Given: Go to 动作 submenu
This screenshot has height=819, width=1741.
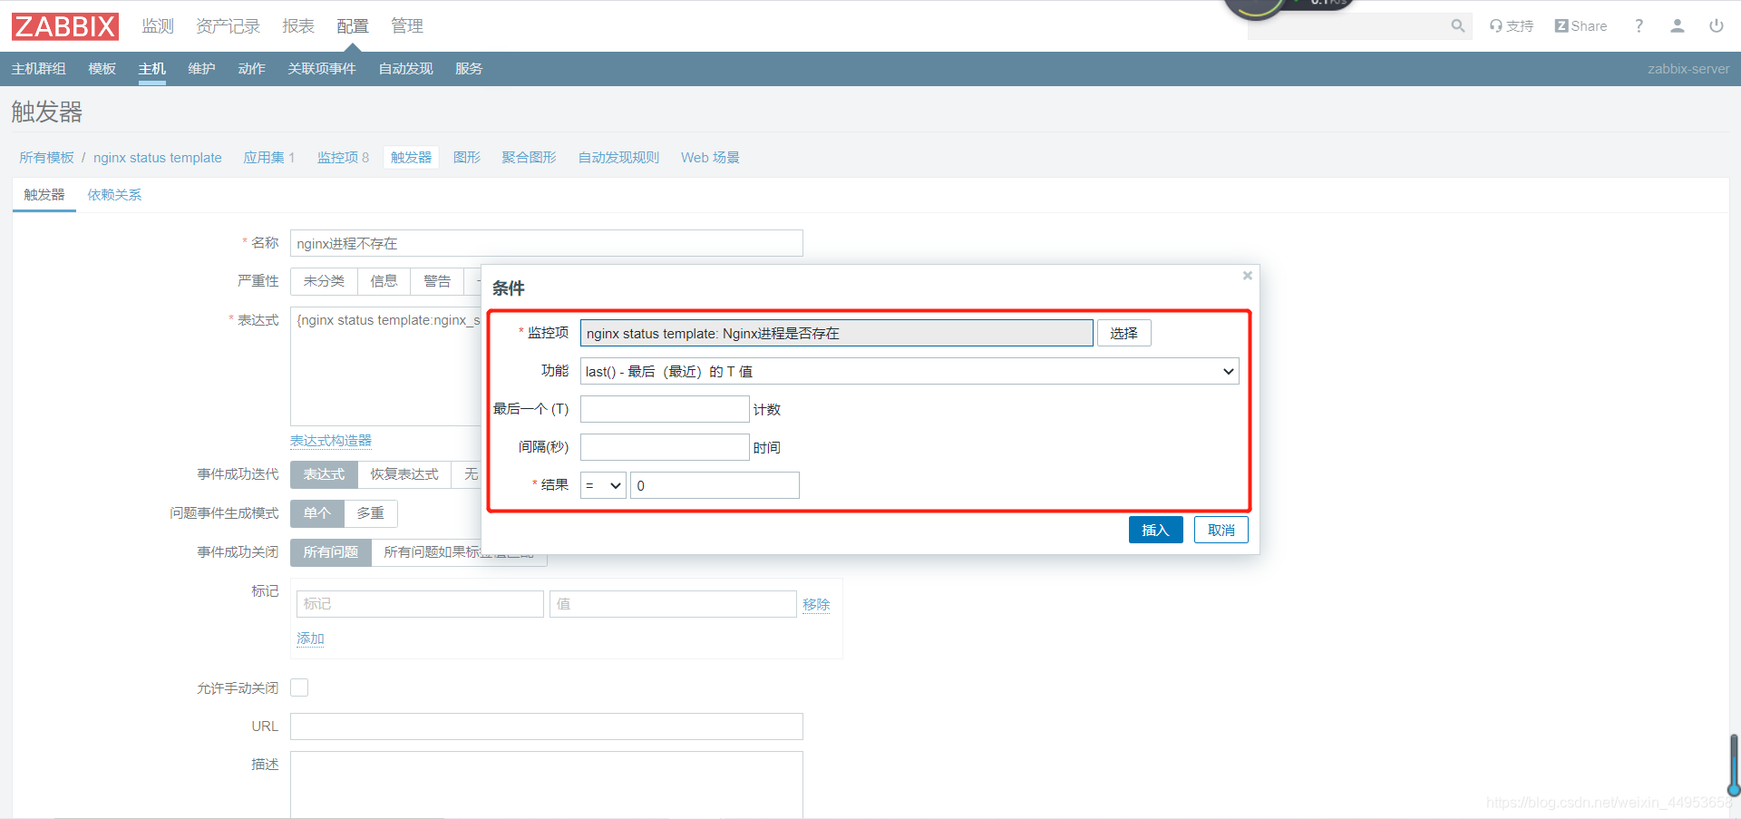Looking at the screenshot, I should point(251,69).
